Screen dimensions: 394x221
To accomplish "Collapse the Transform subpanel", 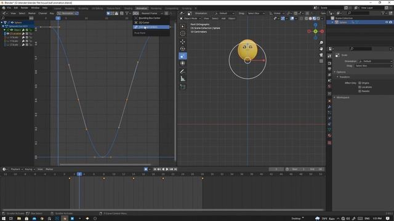I will tap(337, 77).
